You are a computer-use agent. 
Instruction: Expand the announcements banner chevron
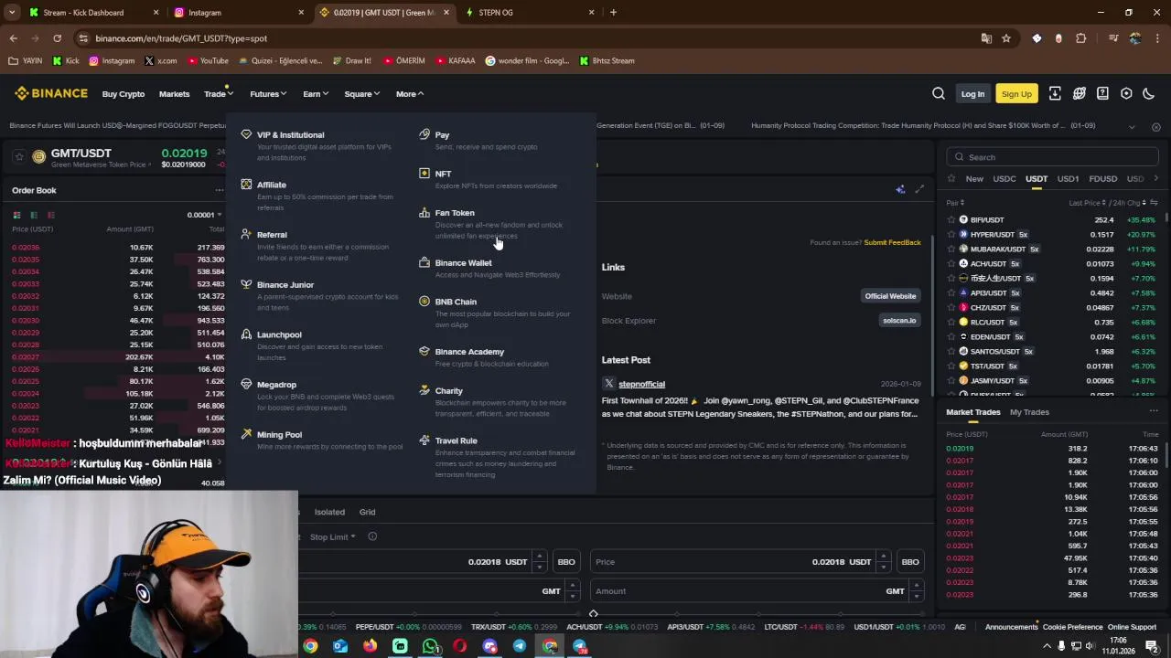1132,126
